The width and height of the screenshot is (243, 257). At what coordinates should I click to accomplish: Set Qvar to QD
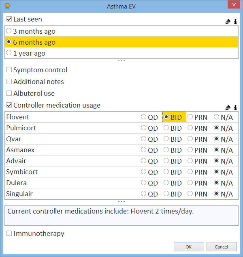143,139
